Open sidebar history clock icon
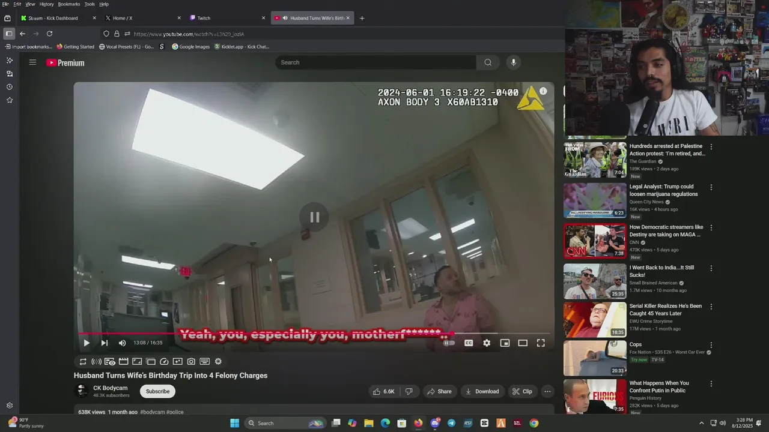The image size is (769, 432). 10,87
